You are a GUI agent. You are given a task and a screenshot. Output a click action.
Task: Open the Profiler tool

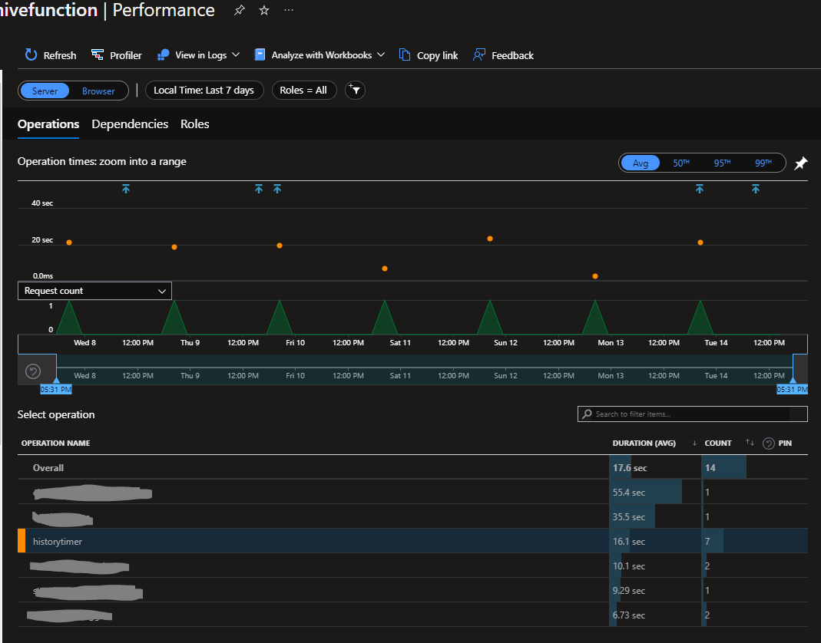pyautogui.click(x=116, y=55)
